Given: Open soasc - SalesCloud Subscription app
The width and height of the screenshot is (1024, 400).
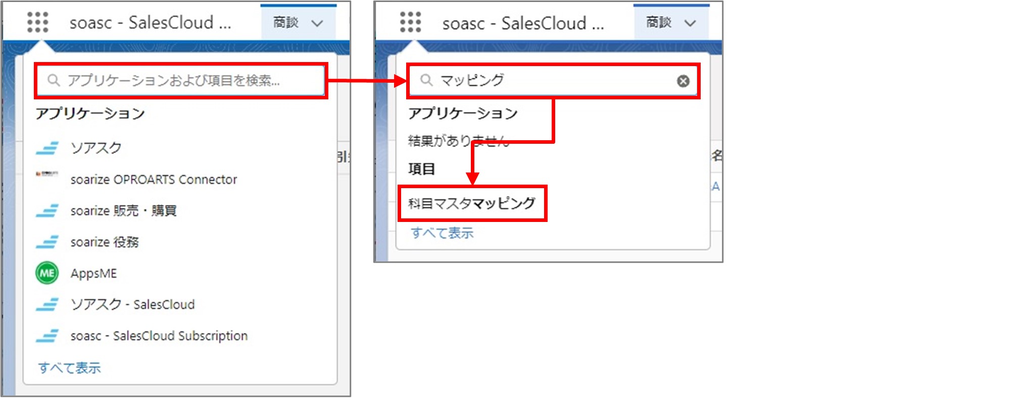Looking at the screenshot, I should click(159, 336).
